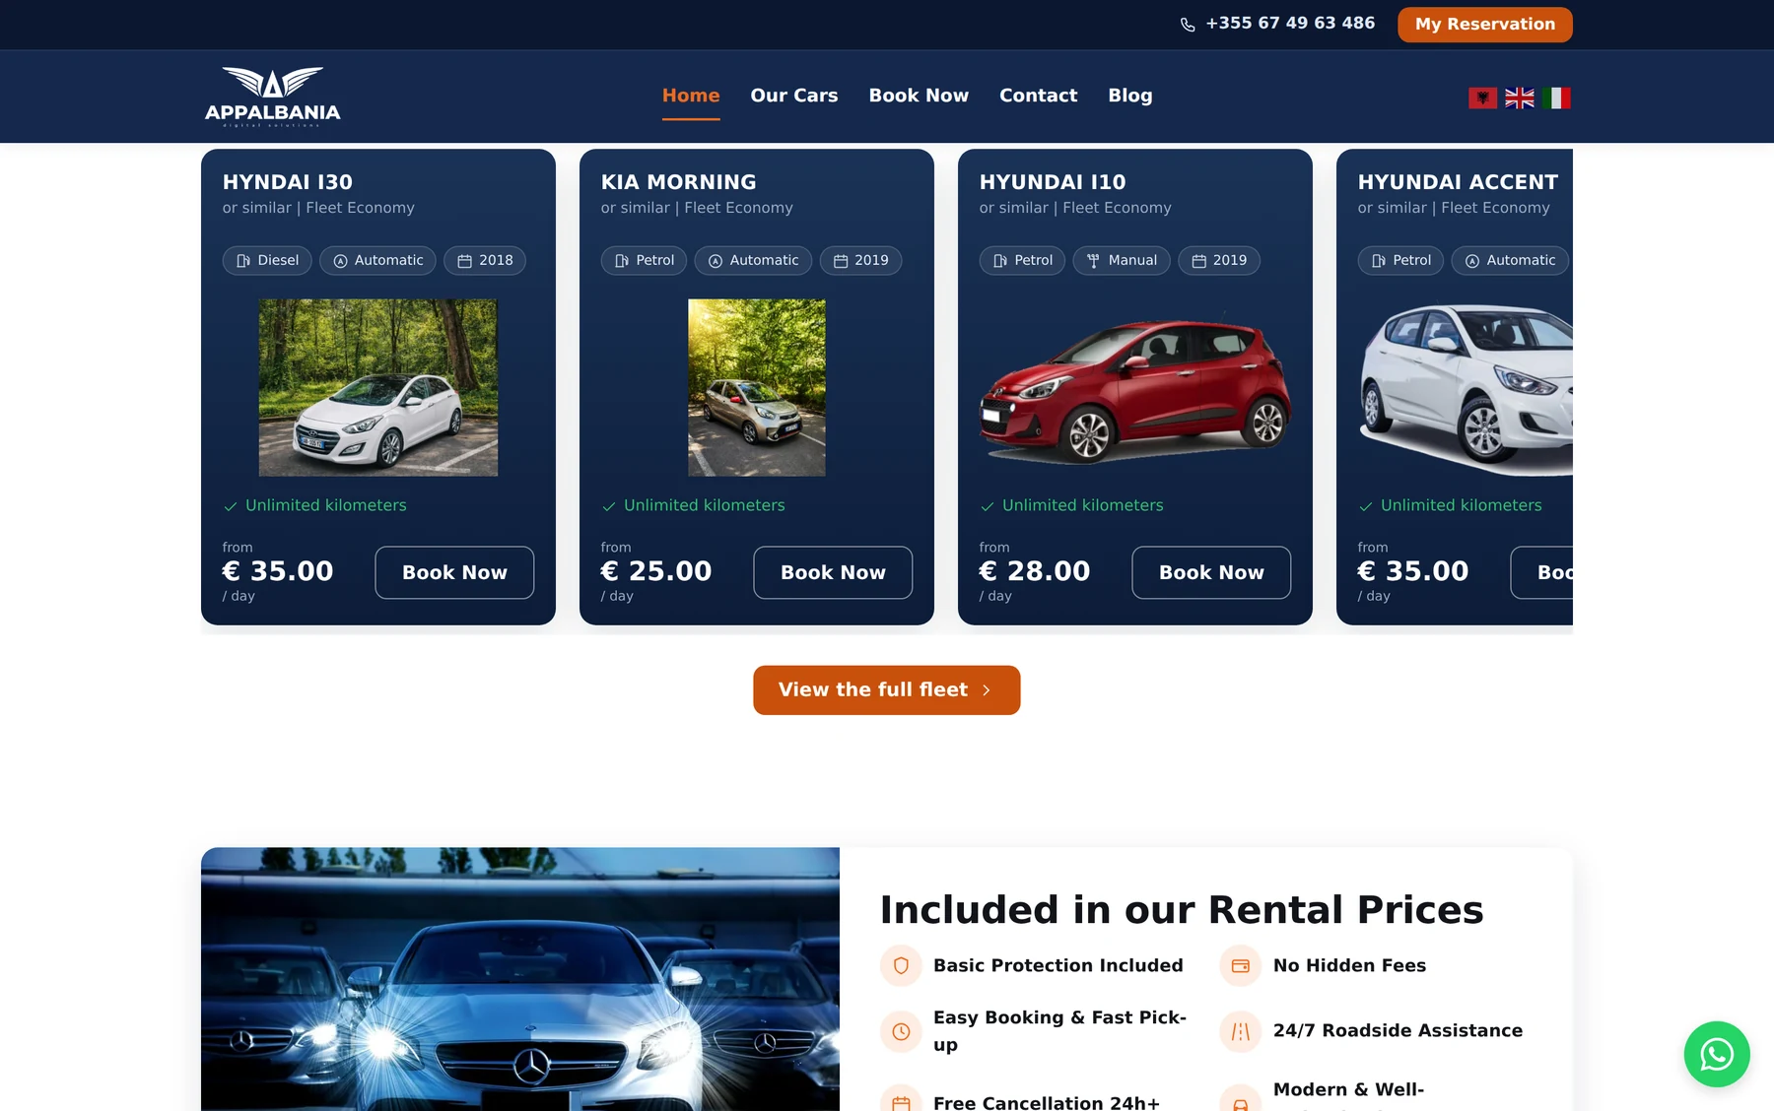Viewport: 1774px width, 1111px height.
Task: View the full fleet
Action: click(x=887, y=690)
